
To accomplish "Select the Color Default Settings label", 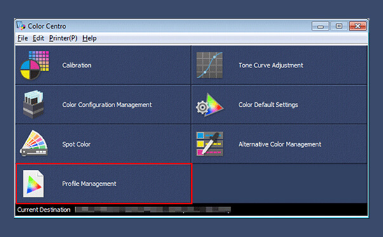I will click(x=268, y=105).
